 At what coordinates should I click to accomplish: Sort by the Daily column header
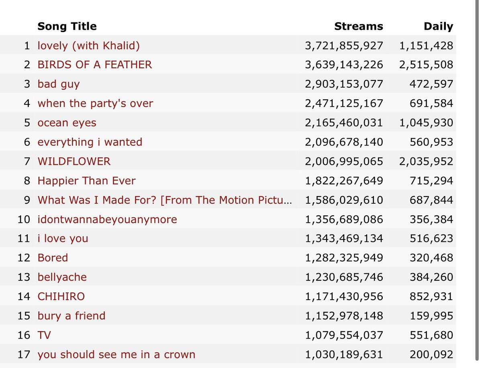[x=438, y=27]
